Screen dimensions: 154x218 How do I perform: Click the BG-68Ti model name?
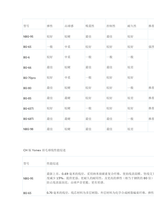(x=29, y=119)
